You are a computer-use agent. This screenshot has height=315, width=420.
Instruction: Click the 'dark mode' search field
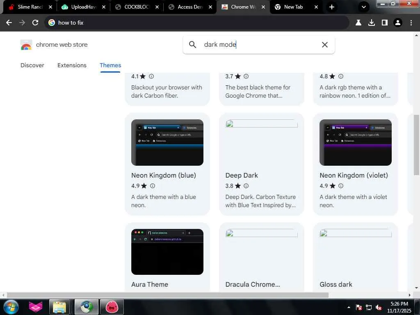[258, 44]
